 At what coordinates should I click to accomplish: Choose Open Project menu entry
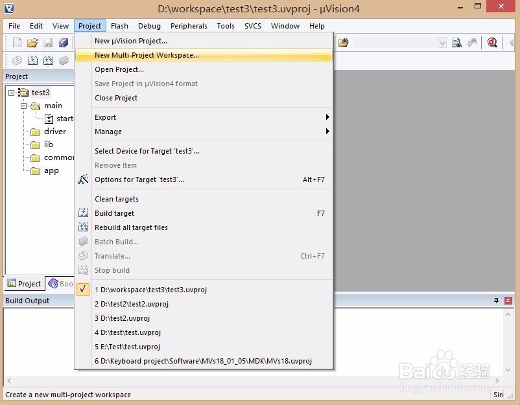click(204, 69)
